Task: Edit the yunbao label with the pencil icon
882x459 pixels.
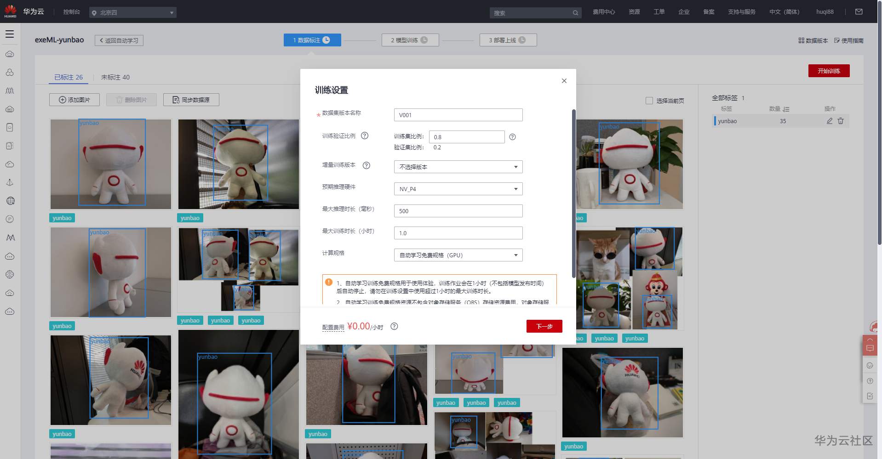Action: pos(829,121)
